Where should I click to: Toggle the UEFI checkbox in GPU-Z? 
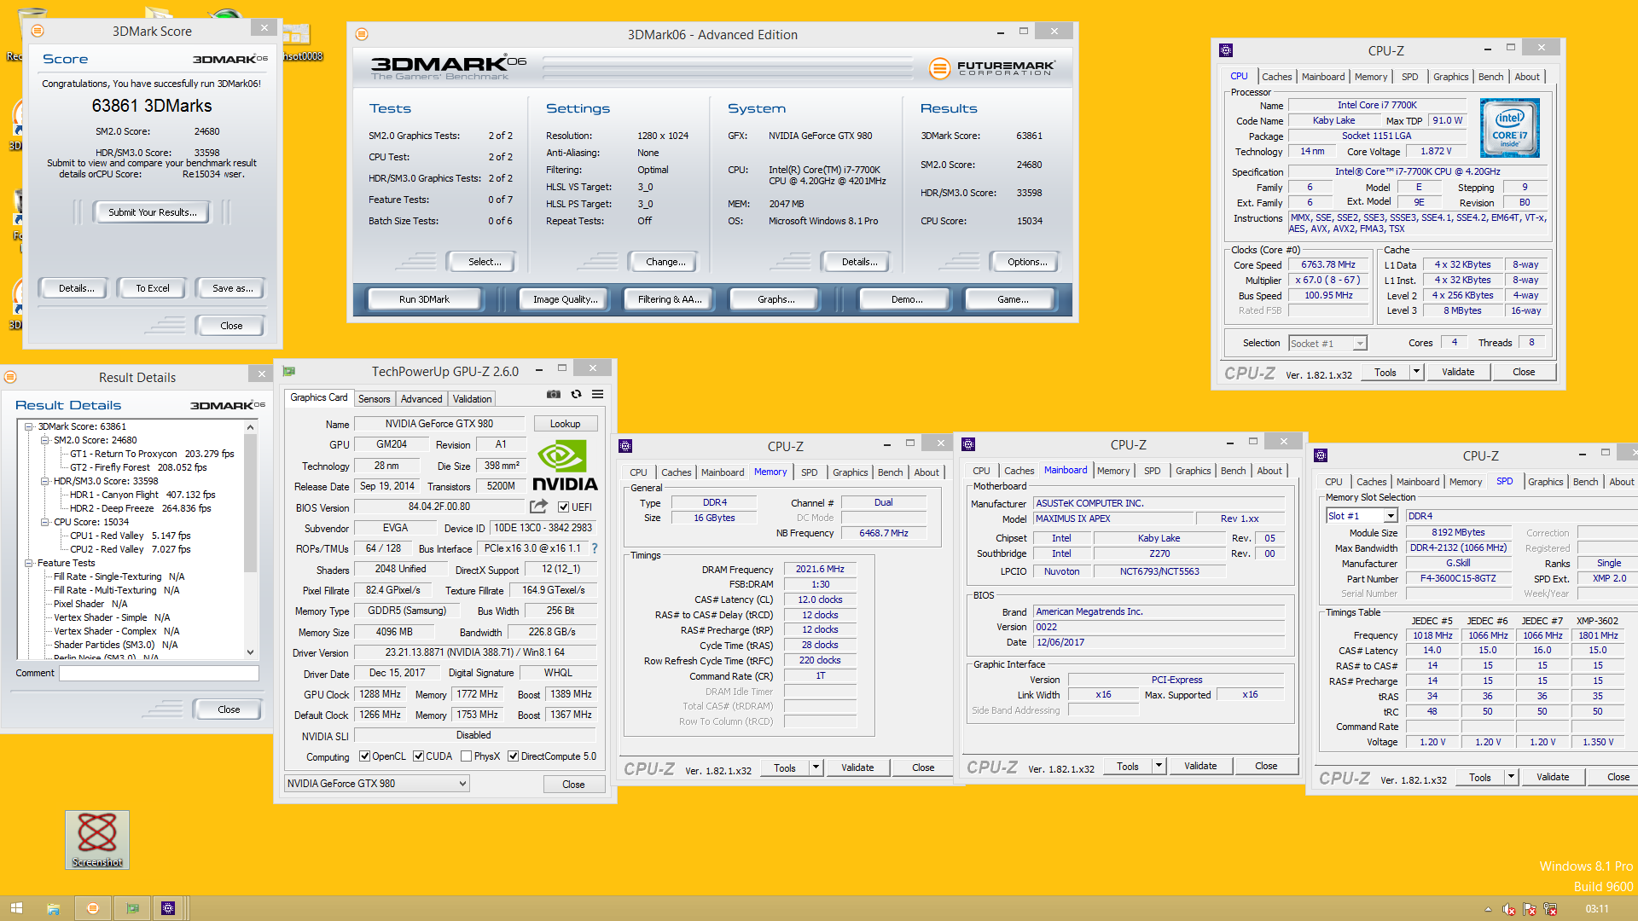[563, 507]
